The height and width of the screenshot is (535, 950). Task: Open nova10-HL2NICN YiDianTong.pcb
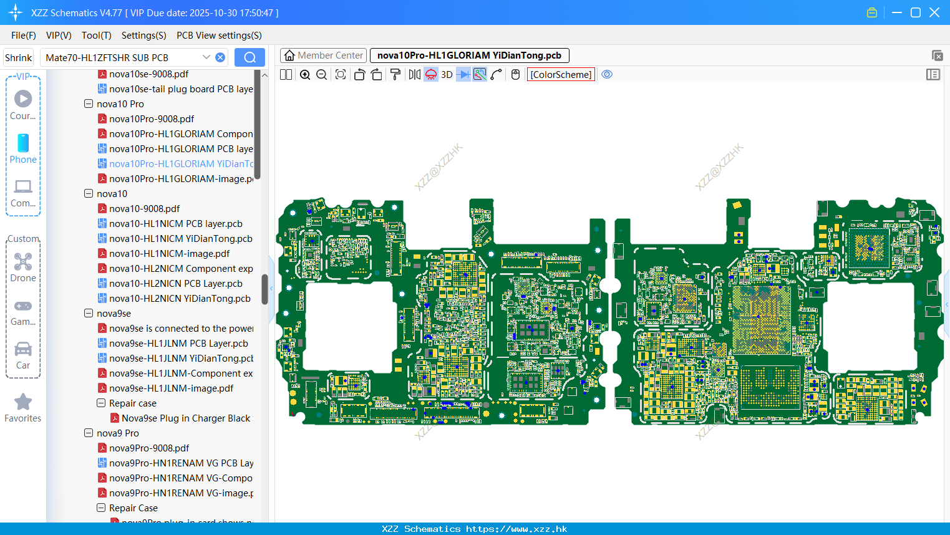tap(174, 299)
